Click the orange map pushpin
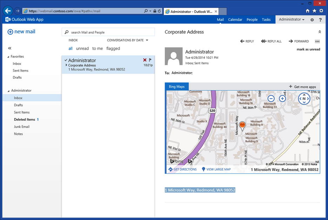The height and width of the screenshot is (220, 328). pos(242,126)
